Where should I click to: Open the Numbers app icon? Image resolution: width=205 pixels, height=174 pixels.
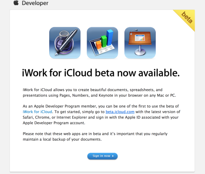coord(102,43)
